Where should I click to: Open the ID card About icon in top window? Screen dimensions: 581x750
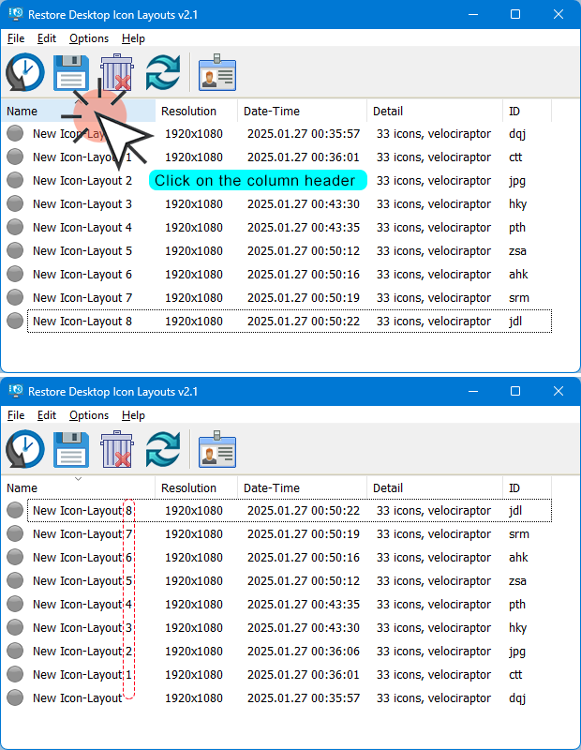[217, 73]
